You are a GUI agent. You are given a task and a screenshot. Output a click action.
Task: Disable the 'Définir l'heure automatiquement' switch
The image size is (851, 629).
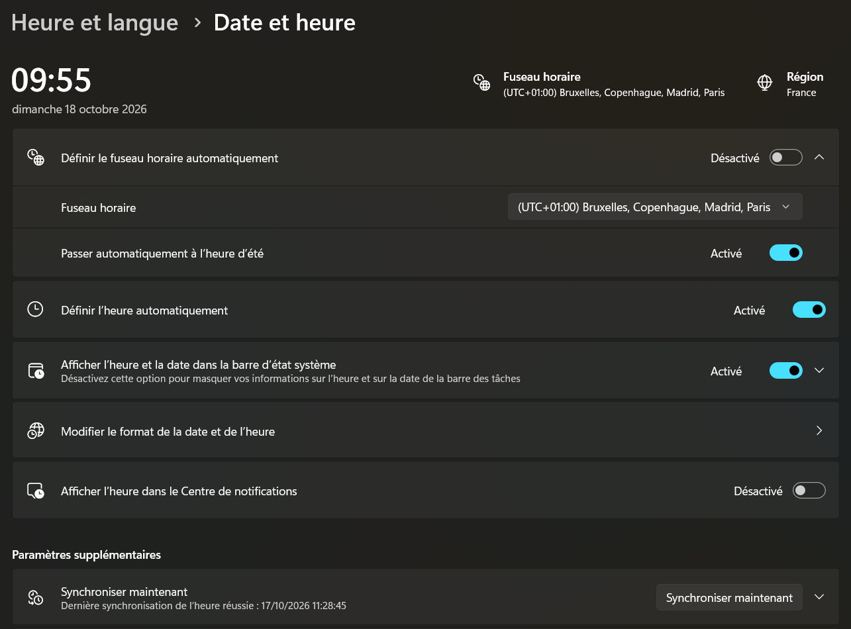pos(809,310)
